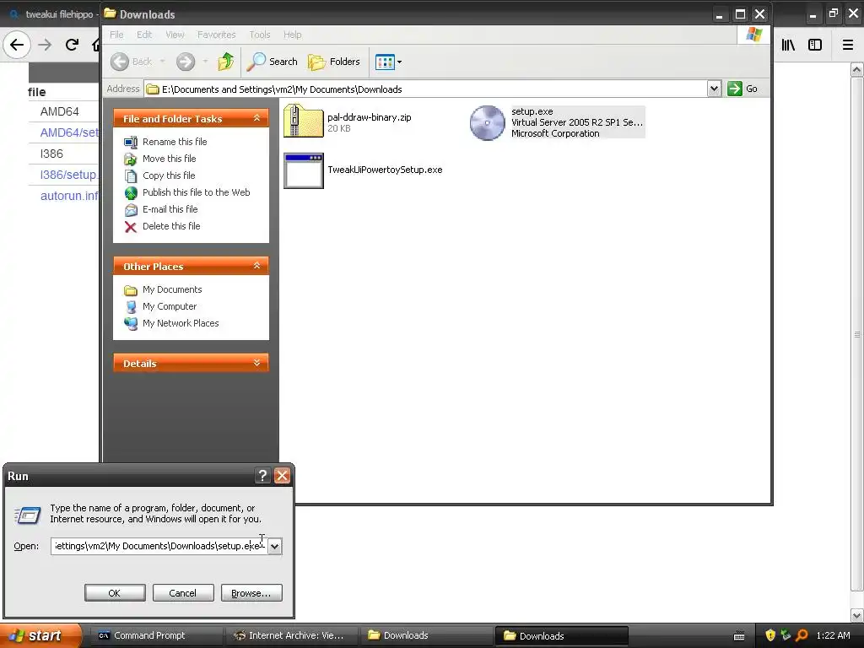The width and height of the screenshot is (864, 648).
Task: Expand the Open combo box dropdown in Run
Action: (x=275, y=547)
